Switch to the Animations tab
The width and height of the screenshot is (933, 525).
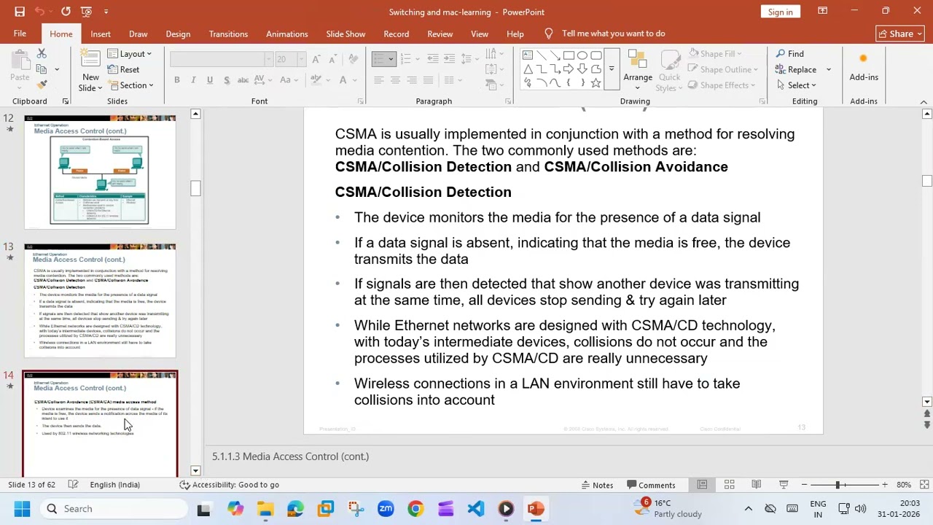[x=286, y=34]
